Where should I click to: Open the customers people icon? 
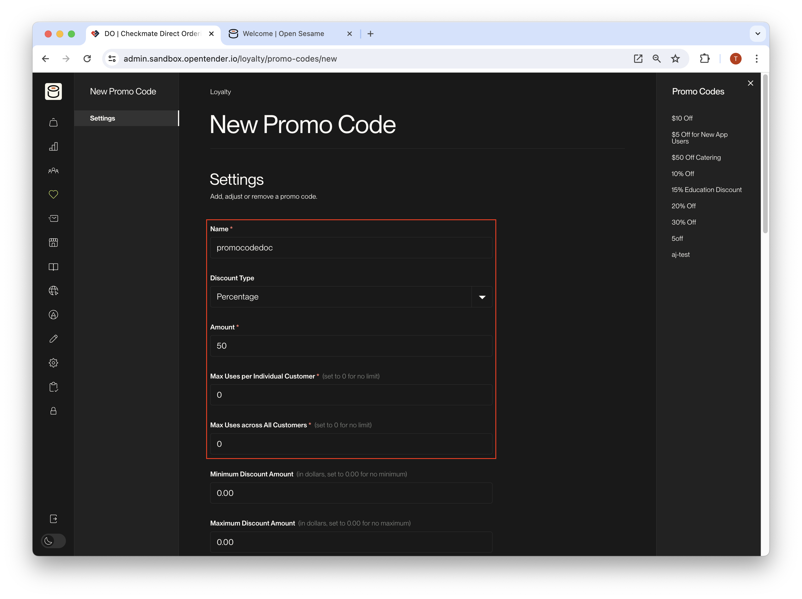click(x=53, y=171)
